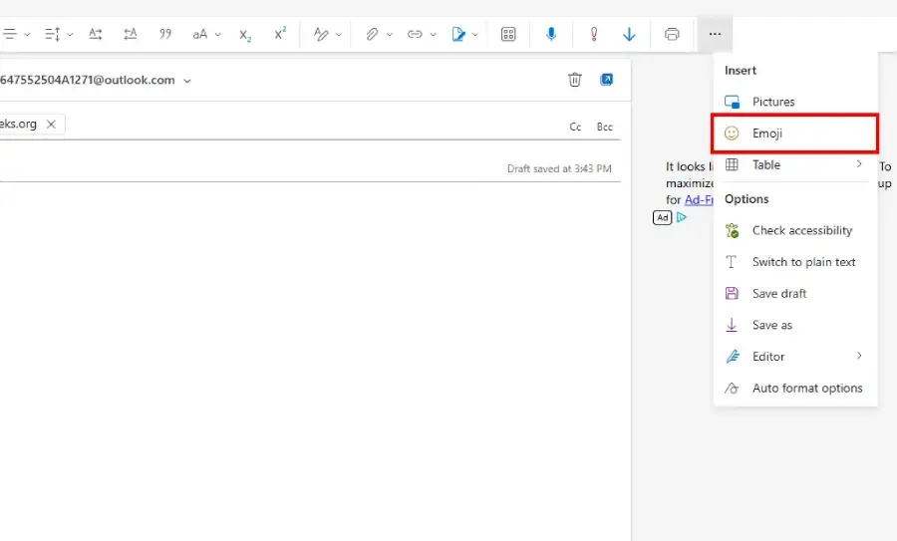
Task: Click the Ad badge label
Action: [663, 217]
